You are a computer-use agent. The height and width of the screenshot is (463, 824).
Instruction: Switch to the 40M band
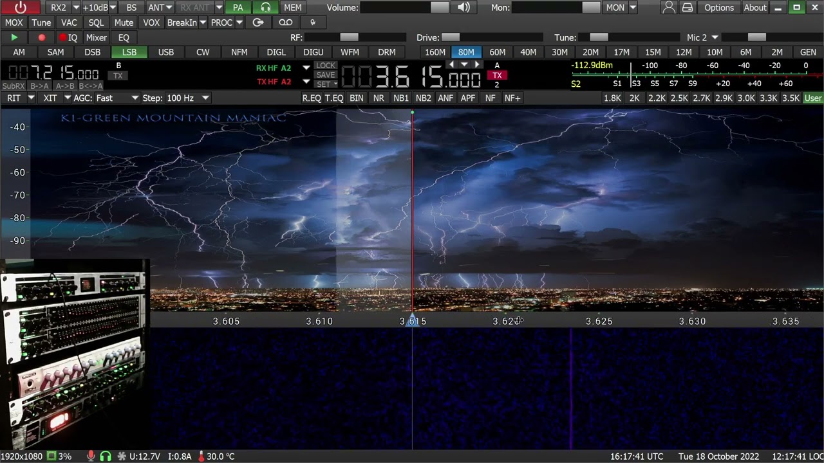[528, 52]
